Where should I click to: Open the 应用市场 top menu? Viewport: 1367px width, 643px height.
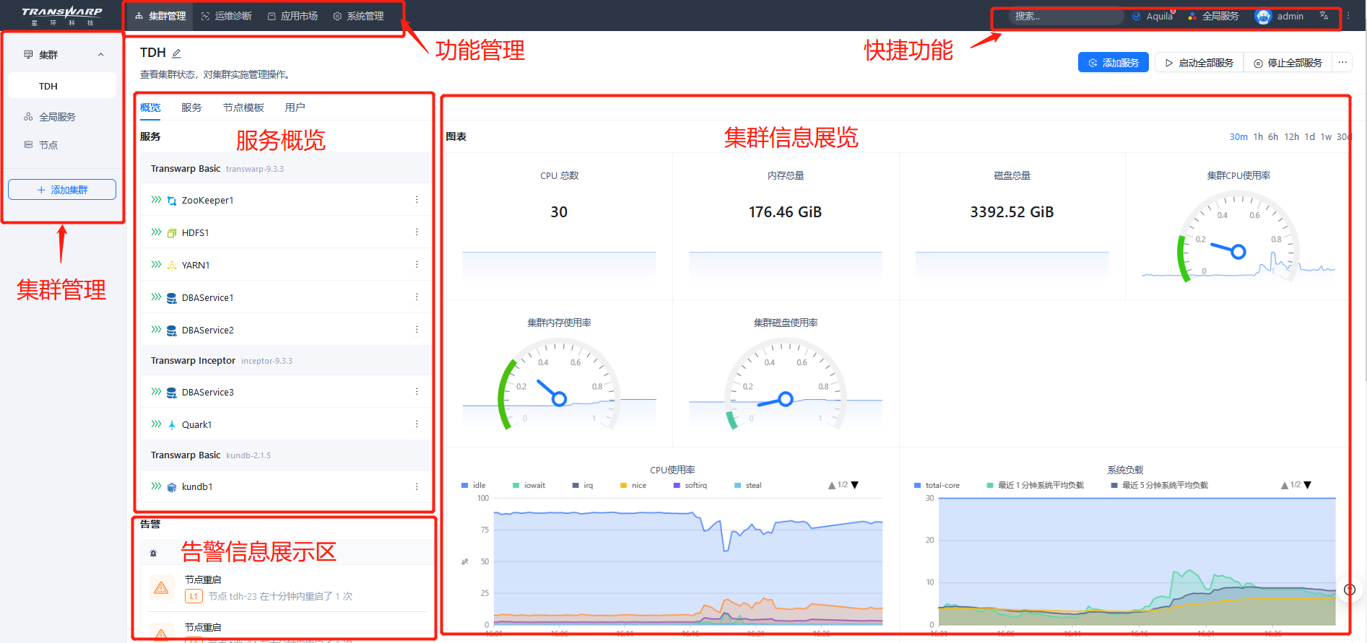click(x=292, y=16)
